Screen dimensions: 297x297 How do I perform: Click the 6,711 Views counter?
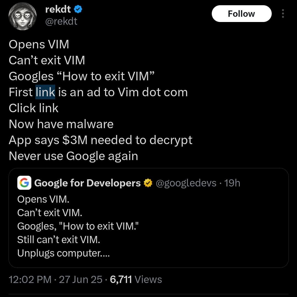(x=136, y=279)
